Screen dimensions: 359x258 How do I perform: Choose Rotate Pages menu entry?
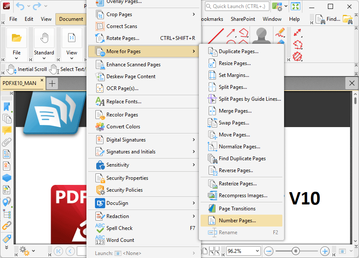144,38
